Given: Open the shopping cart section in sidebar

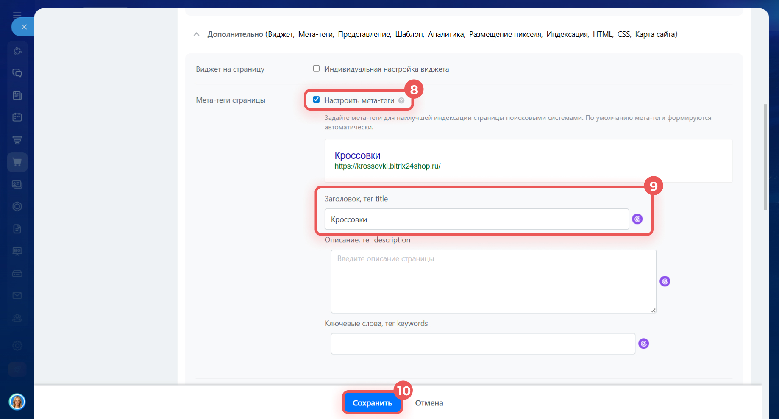Looking at the screenshot, I should click(x=17, y=162).
